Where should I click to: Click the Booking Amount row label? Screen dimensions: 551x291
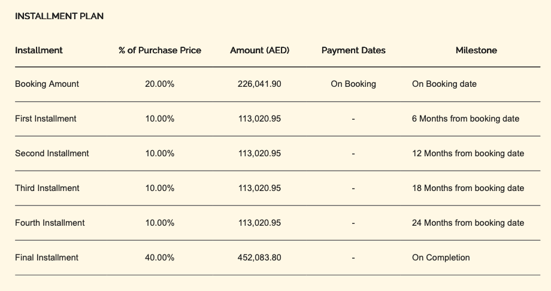(x=47, y=84)
